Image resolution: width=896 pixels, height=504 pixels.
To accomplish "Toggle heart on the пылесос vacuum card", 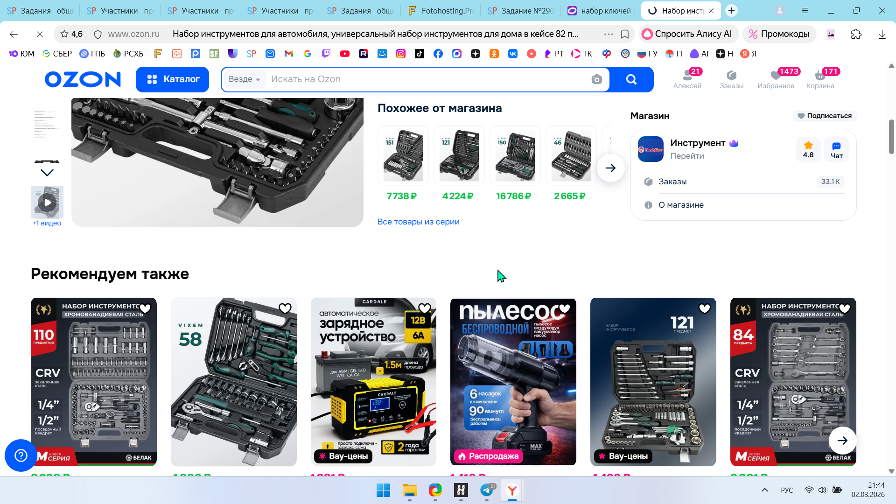I will [x=565, y=308].
